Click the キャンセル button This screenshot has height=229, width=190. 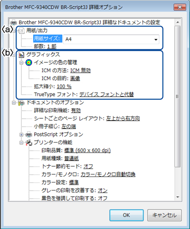tap(164, 215)
